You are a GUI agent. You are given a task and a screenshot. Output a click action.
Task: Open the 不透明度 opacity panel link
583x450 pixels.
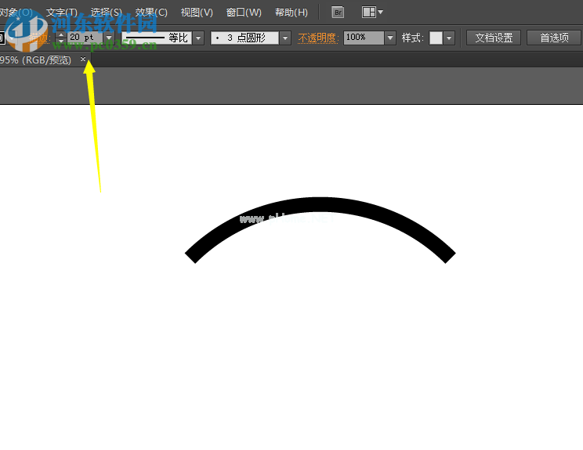(318, 38)
